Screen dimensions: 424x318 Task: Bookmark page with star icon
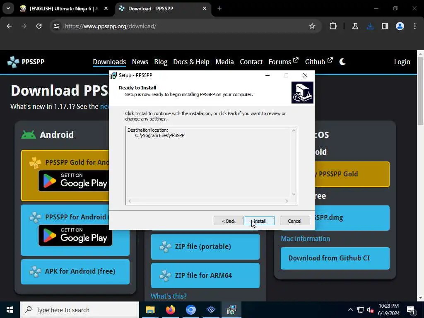312,26
